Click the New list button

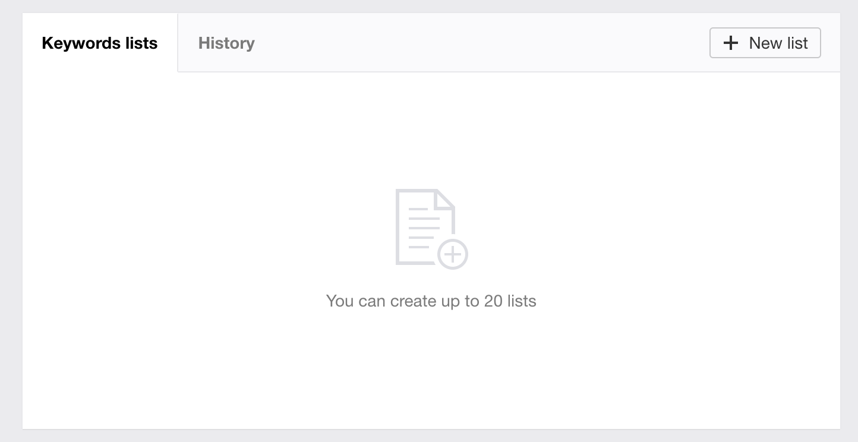[x=765, y=43]
